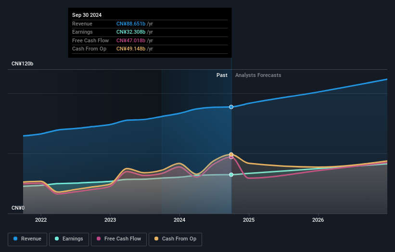Select the Earnings data point marker on chart
The image size is (395, 252).
231,175
